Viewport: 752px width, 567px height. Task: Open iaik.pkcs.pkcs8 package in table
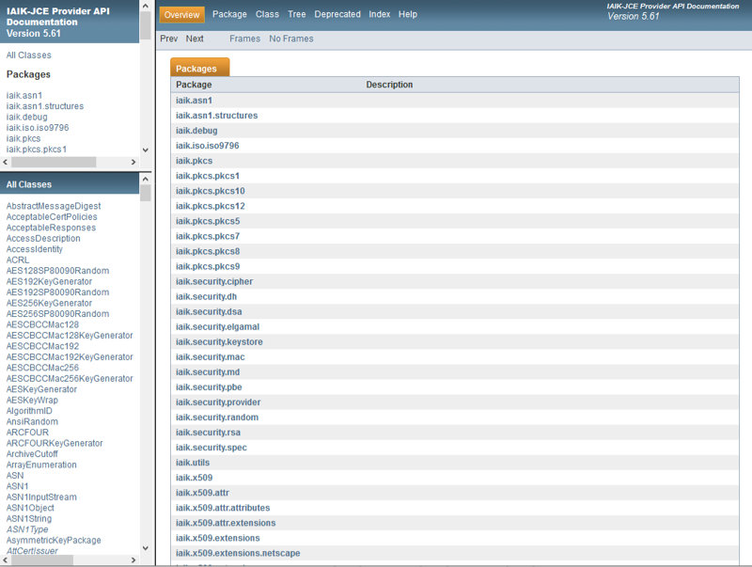point(208,251)
